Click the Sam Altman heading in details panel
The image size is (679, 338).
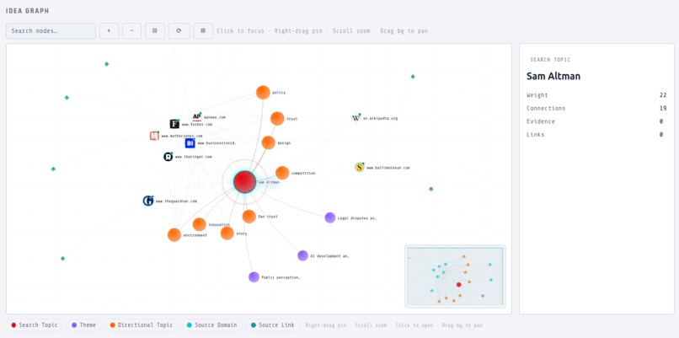[x=553, y=76]
